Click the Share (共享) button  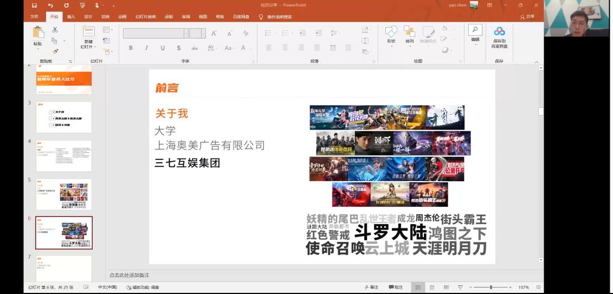pos(527,17)
